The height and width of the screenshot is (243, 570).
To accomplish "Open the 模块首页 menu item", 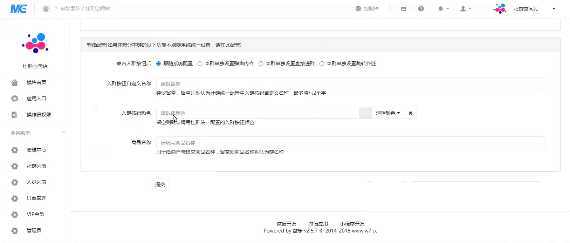I will 36,83.
